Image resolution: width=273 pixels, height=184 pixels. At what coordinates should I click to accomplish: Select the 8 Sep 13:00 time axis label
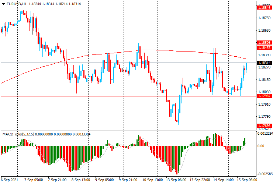pos(81,180)
